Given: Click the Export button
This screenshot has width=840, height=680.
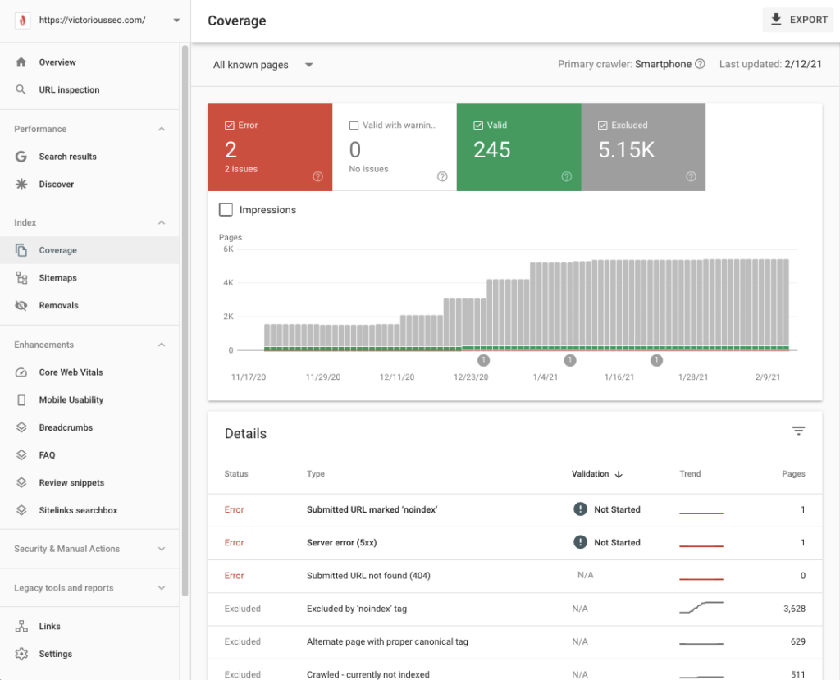Looking at the screenshot, I should (x=799, y=20).
